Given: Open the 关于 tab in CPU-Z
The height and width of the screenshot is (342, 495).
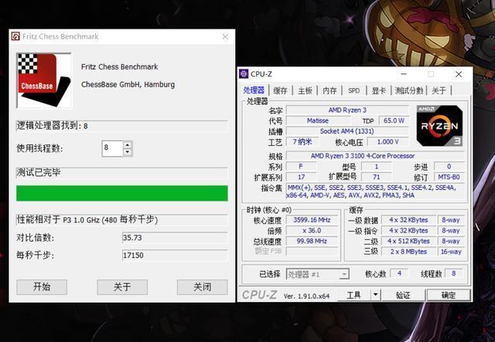Looking at the screenshot, I should click(439, 90).
